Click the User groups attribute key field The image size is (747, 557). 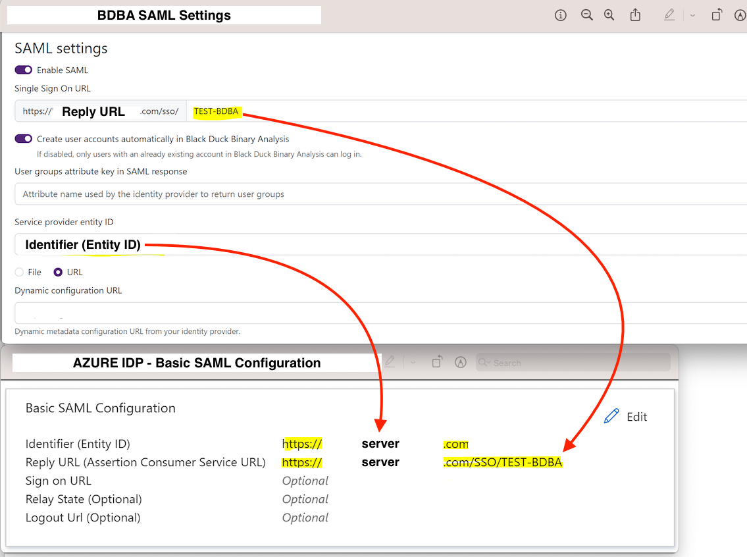pos(263,194)
